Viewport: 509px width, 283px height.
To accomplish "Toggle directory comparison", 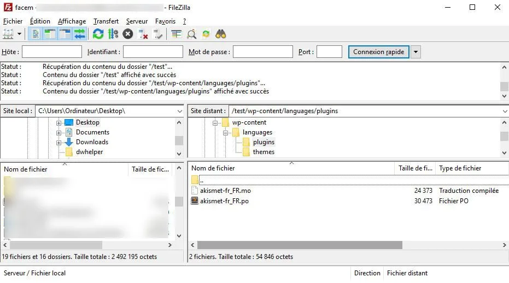I will [x=191, y=34].
